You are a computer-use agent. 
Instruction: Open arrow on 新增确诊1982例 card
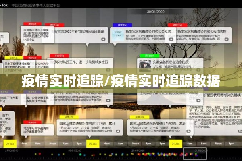click(188, 131)
